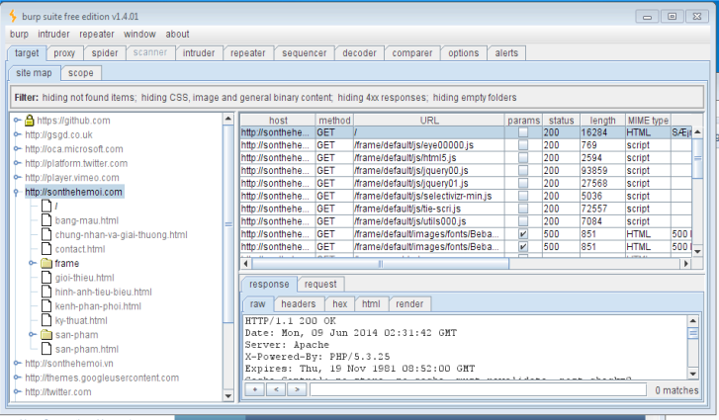
Task: Click the Filter bar to edit filters
Action: coord(357,98)
